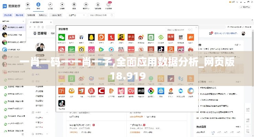Choose the blue swirl mini-program icon
254x137 pixels.
coord(191,91)
